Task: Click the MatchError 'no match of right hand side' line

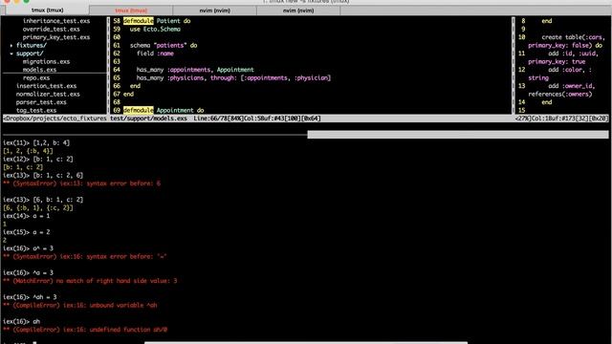Action: (90, 281)
